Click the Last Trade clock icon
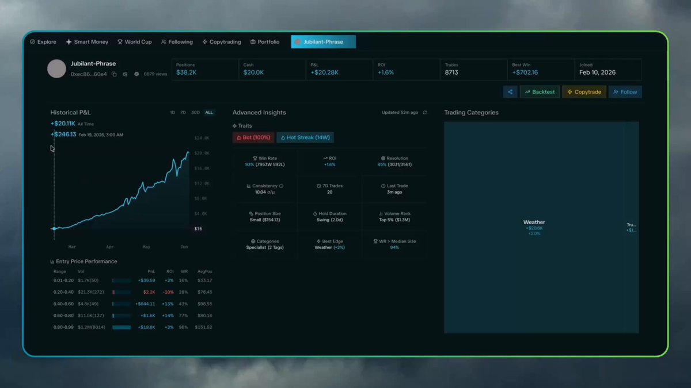691x388 pixels. [383, 186]
